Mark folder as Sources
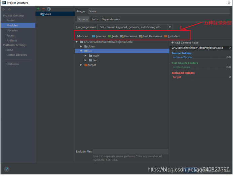 point(99,36)
